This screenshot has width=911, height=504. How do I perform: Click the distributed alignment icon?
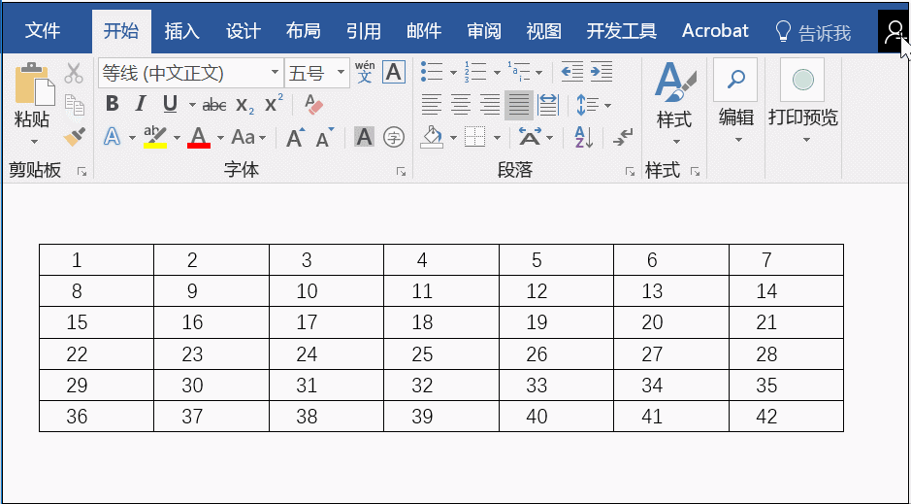coord(548,105)
